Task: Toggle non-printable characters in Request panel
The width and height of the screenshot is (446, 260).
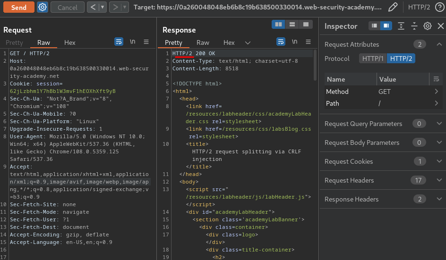Action: (133, 42)
